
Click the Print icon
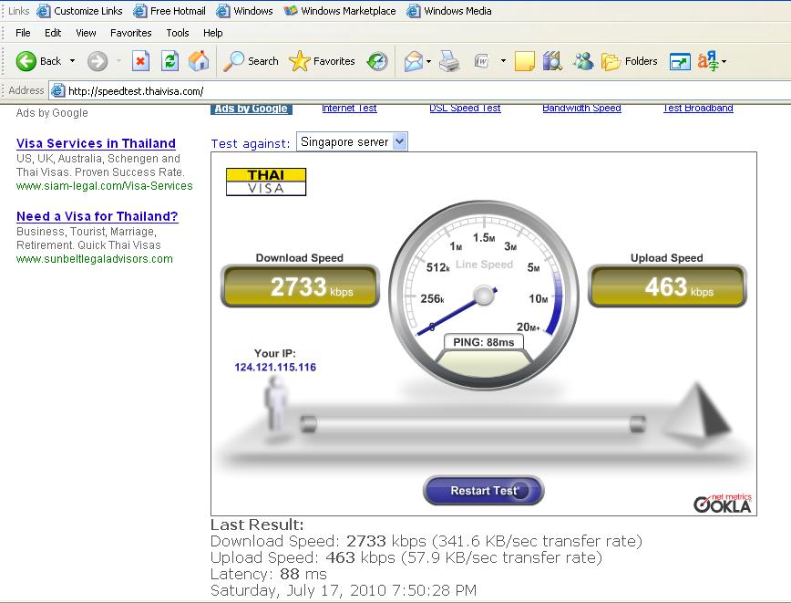[x=449, y=61]
